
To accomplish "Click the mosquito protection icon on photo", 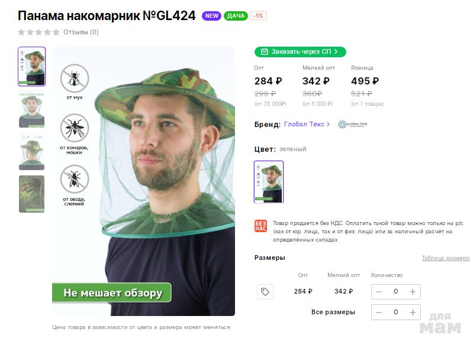I will tap(75, 128).
